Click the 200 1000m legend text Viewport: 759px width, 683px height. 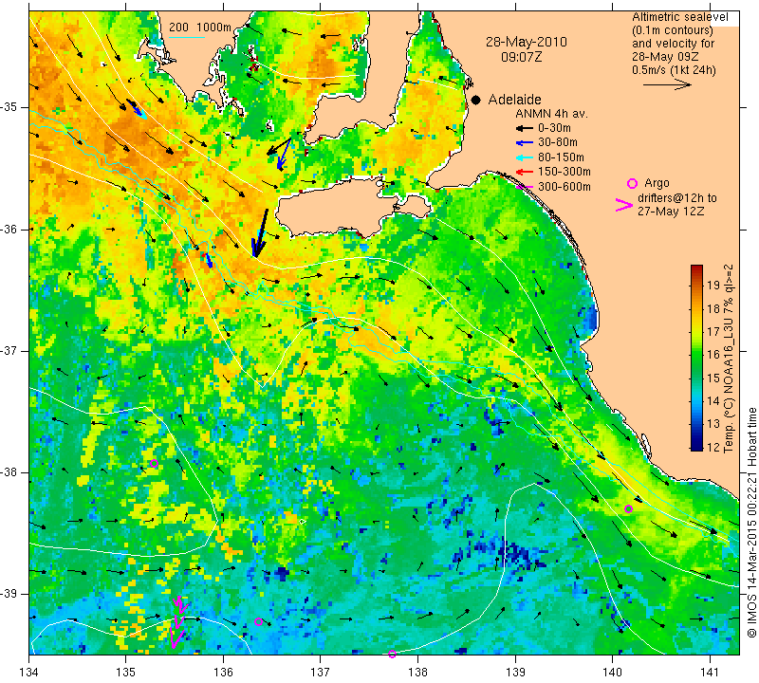pyautogui.click(x=200, y=28)
